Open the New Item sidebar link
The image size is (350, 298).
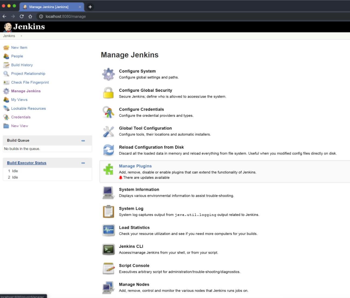pyautogui.click(x=19, y=48)
